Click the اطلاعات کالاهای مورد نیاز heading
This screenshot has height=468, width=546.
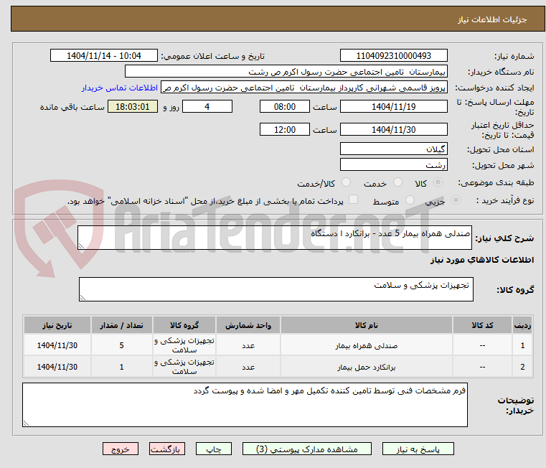(482, 260)
